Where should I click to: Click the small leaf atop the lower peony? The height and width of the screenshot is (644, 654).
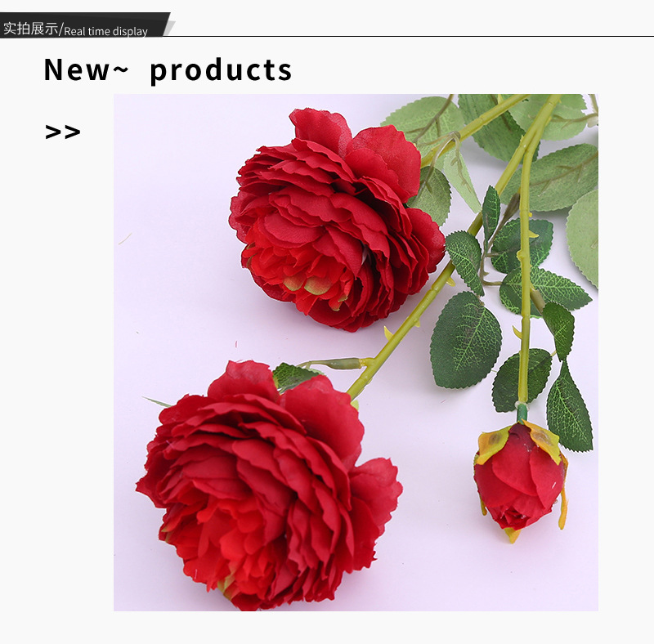(292, 375)
